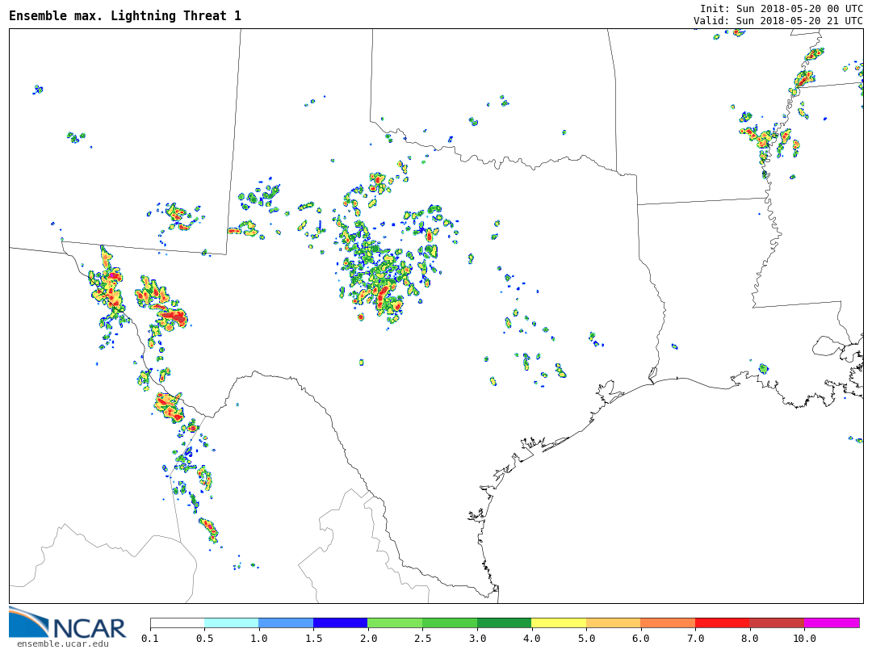Click the 2.0 label on the color scale
The width and height of the screenshot is (872, 654).
tap(368, 639)
